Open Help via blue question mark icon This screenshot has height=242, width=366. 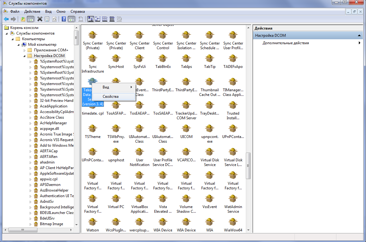(x=64, y=19)
